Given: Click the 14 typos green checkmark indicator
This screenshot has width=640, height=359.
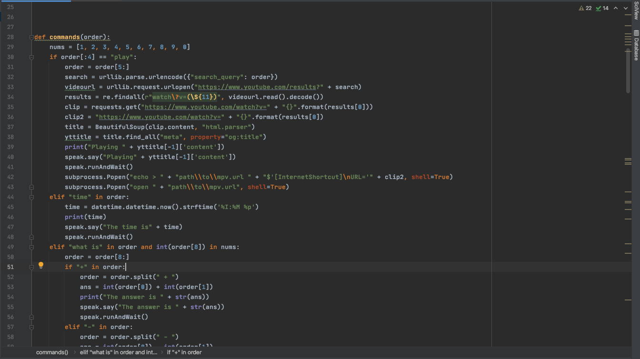Looking at the screenshot, I should [x=602, y=8].
